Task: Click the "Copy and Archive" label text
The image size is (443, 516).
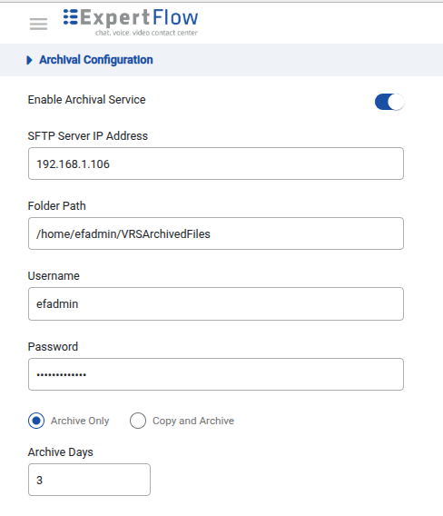Action: tap(193, 421)
